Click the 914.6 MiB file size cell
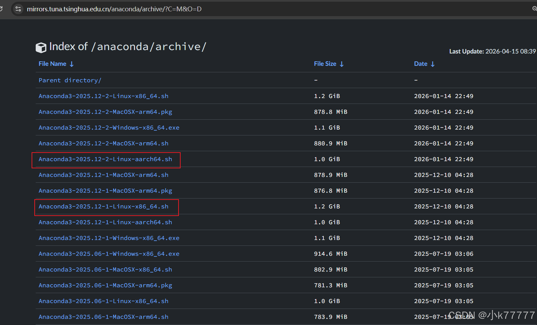Image resolution: width=537 pixels, height=325 pixels. click(331, 254)
